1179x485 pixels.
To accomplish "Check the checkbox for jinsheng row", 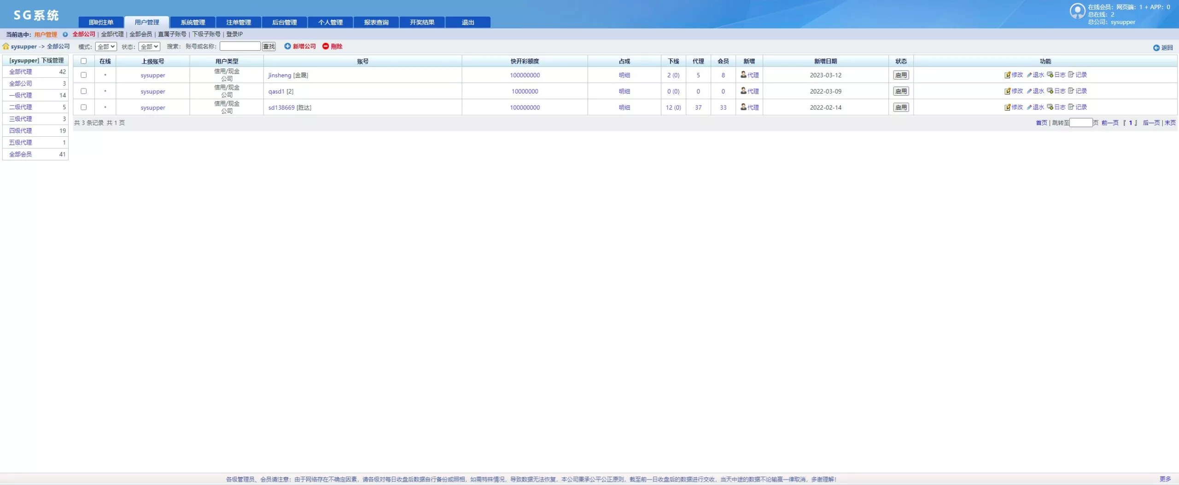I will click(x=83, y=75).
